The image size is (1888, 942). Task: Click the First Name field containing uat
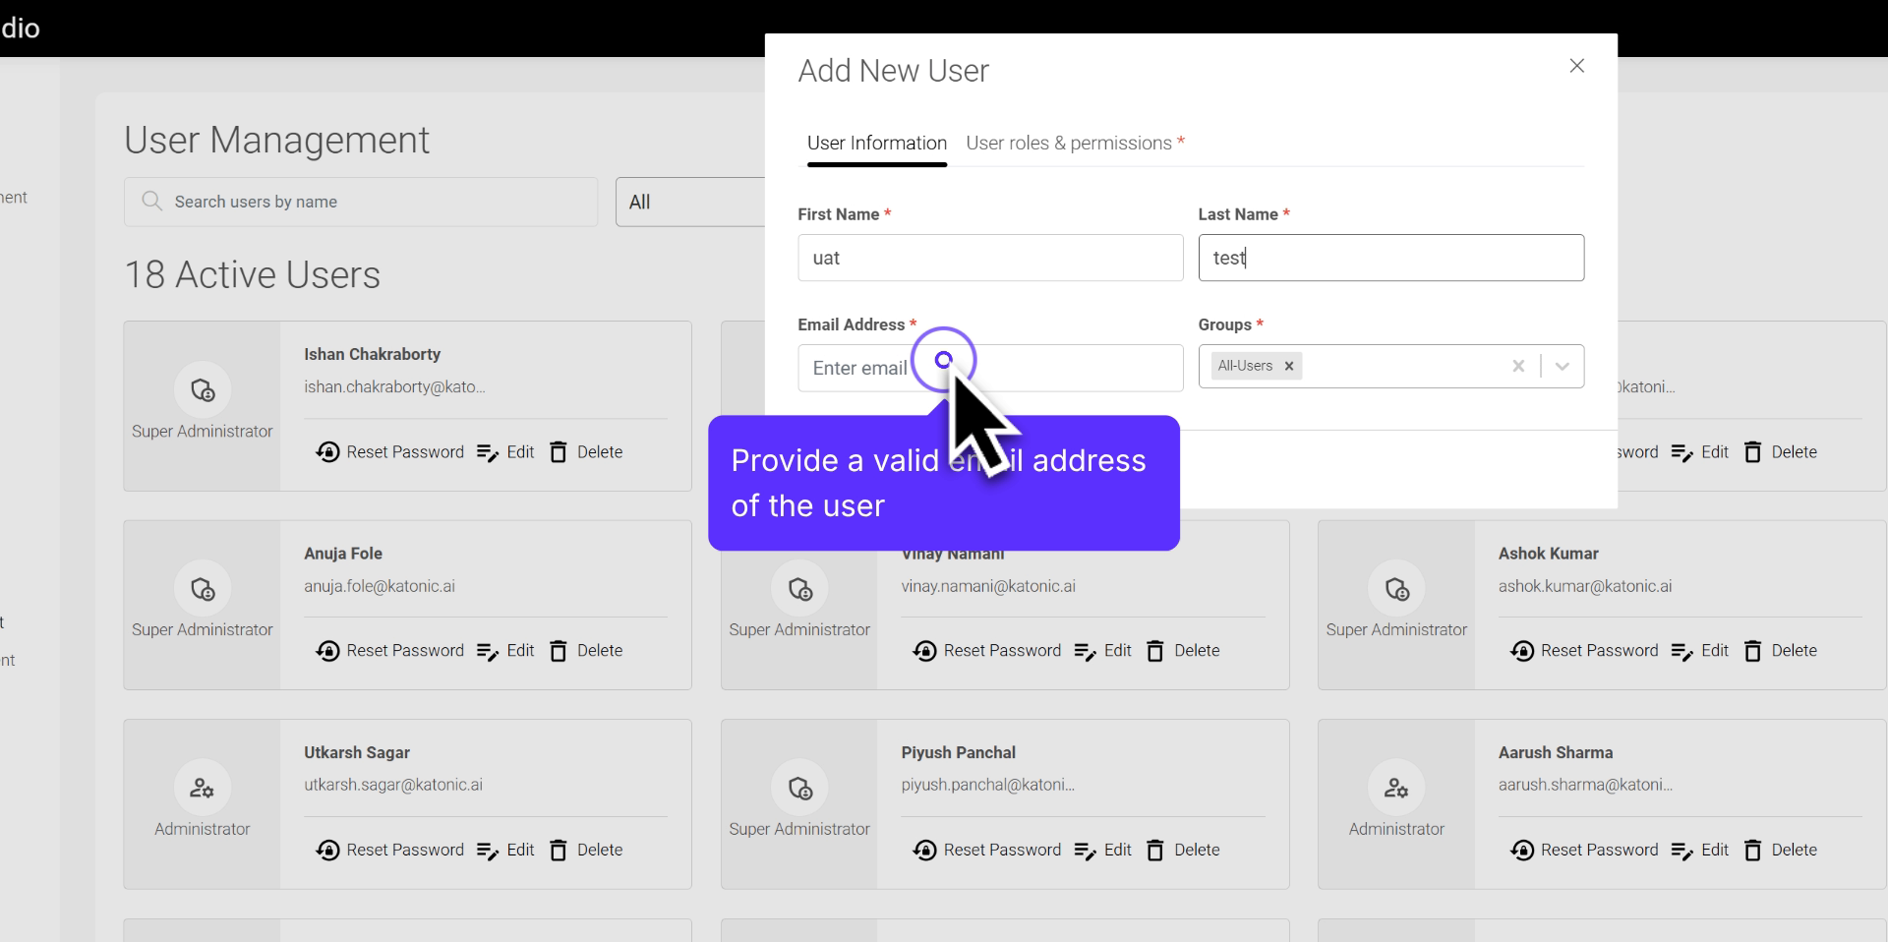(x=989, y=258)
